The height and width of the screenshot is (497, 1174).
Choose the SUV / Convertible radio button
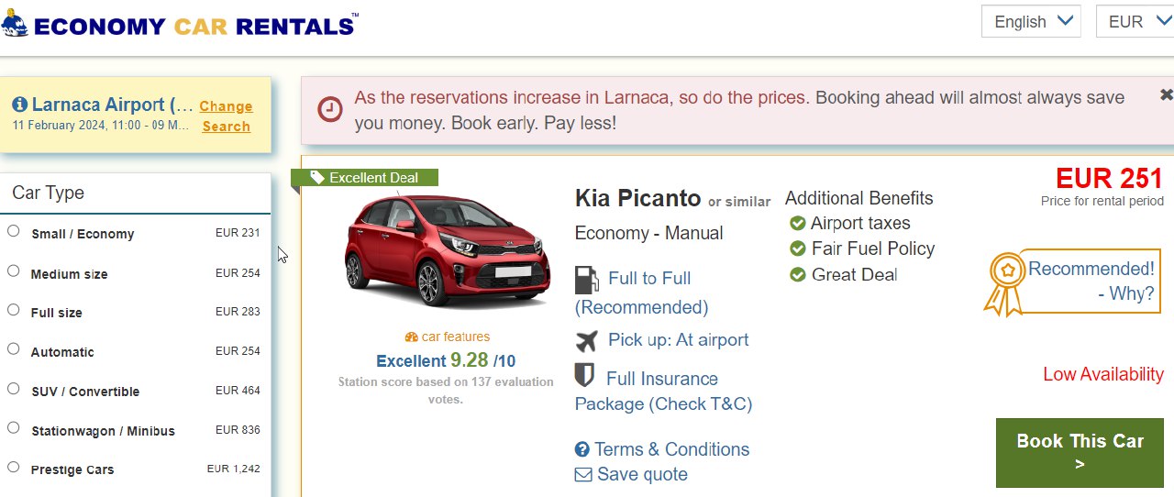[x=14, y=389]
